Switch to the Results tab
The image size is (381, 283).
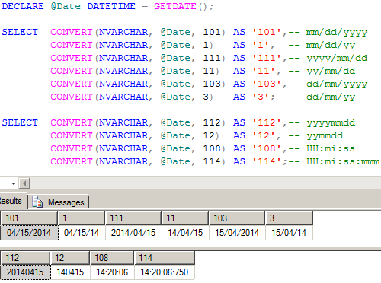[x=13, y=201]
